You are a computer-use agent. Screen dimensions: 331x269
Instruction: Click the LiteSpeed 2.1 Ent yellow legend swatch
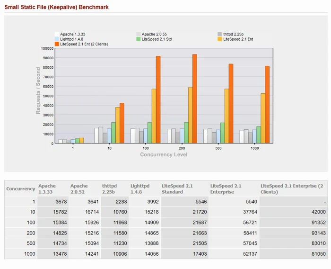click(220, 39)
